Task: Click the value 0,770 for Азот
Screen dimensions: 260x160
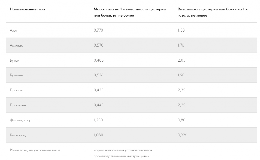Action: click(x=98, y=30)
